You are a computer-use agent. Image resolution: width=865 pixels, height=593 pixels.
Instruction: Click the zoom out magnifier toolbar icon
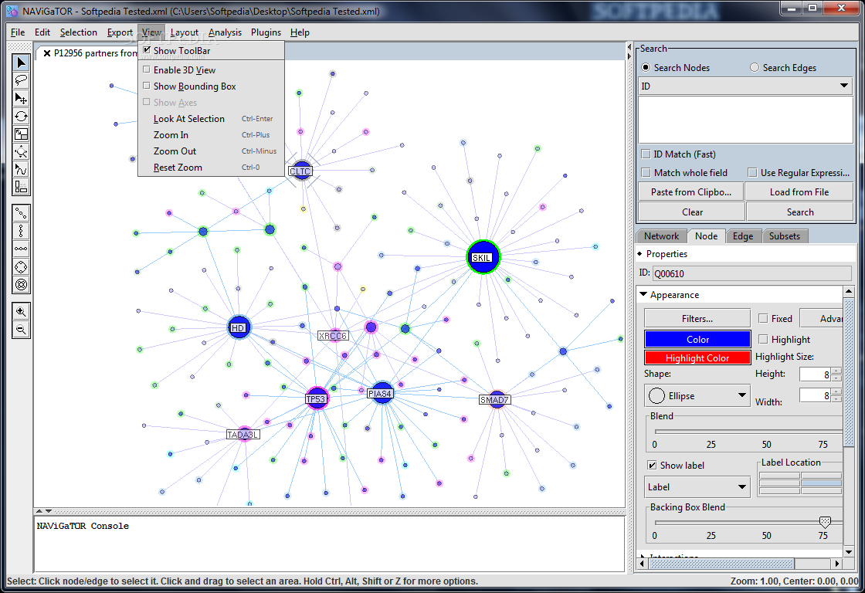click(x=21, y=330)
